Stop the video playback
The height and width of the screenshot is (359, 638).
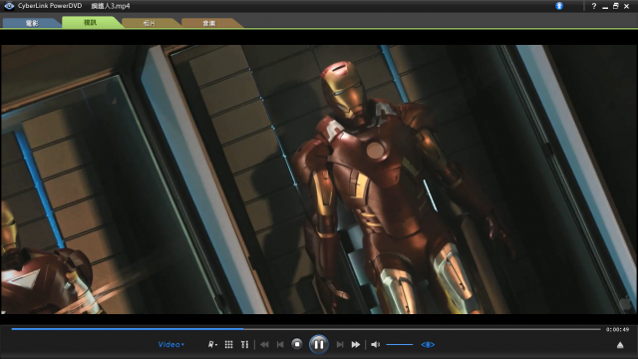[x=297, y=344]
